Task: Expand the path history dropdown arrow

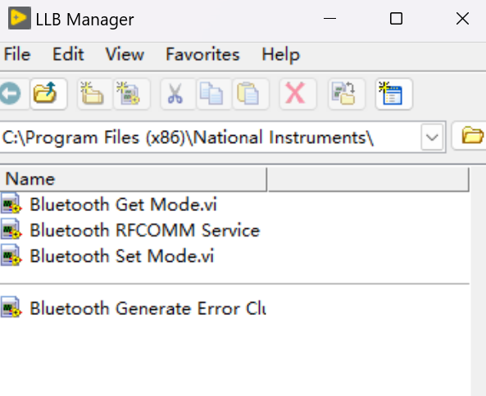Action: click(x=432, y=137)
